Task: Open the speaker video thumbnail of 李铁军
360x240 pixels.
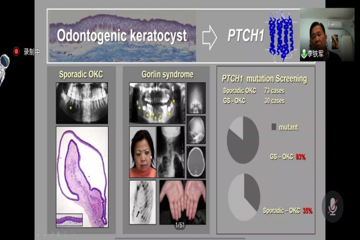Action: pyautogui.click(x=327, y=34)
